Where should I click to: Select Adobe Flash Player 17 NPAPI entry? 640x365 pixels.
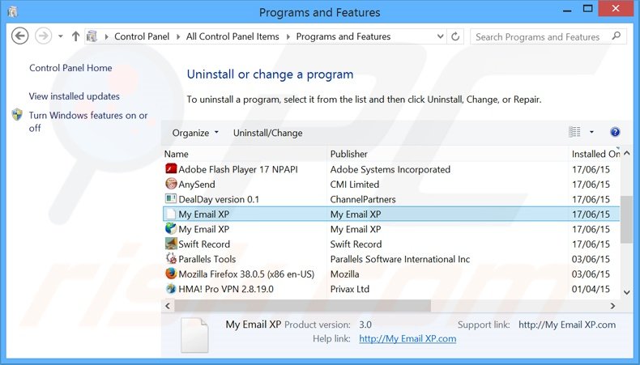[238, 169]
